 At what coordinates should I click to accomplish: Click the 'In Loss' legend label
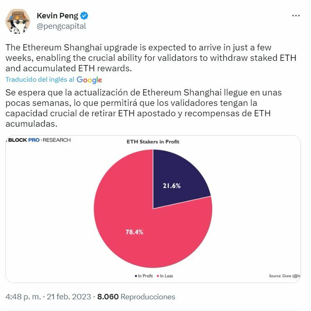(x=167, y=276)
